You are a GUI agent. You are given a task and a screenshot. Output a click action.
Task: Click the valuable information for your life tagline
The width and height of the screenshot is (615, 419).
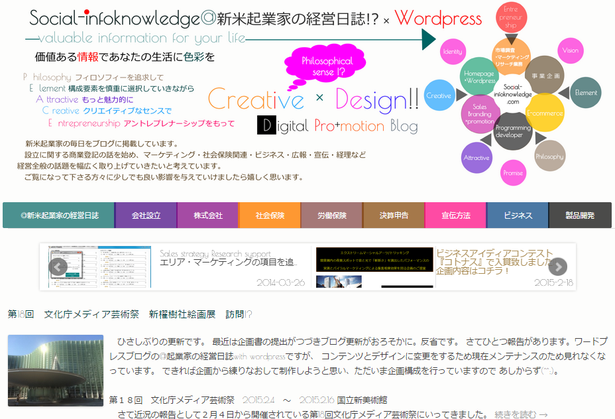[x=142, y=38]
